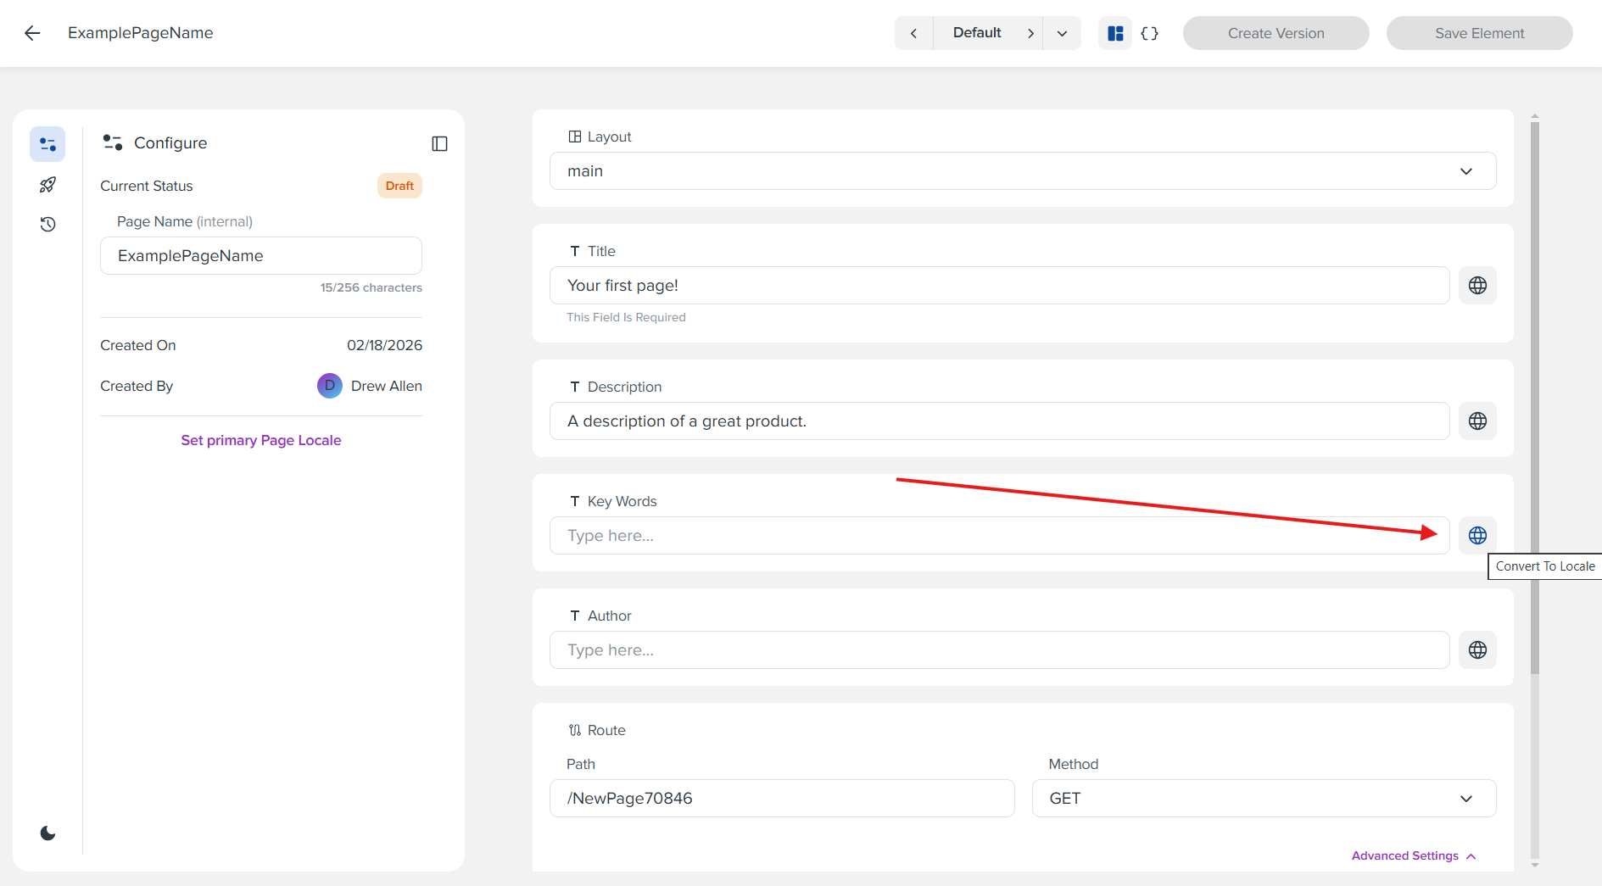Convert the Author field to locale
Viewport: 1602px width, 886px height.
pyautogui.click(x=1477, y=649)
